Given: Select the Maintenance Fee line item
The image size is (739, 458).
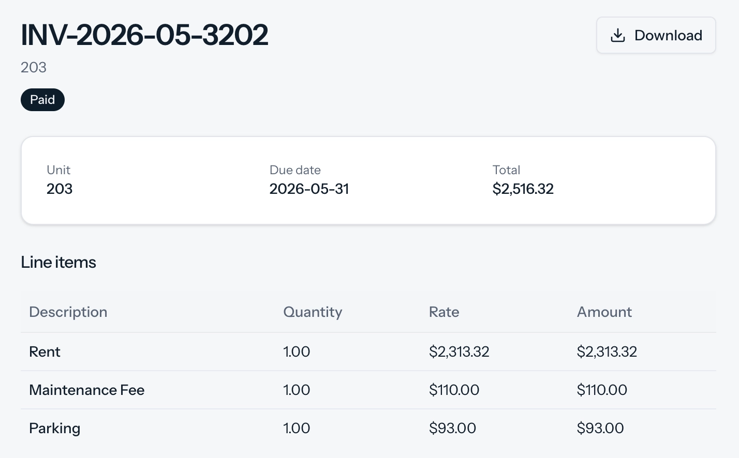Looking at the screenshot, I should pos(368,390).
